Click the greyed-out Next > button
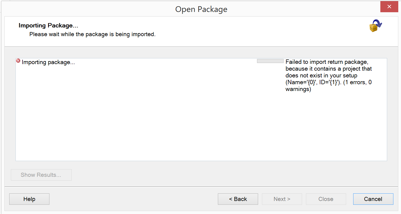Viewport: 401px width, 214px height. [x=282, y=199]
